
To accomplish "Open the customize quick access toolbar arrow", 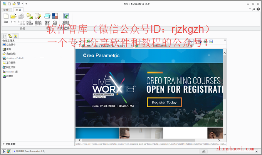I will click(x=26, y=4).
